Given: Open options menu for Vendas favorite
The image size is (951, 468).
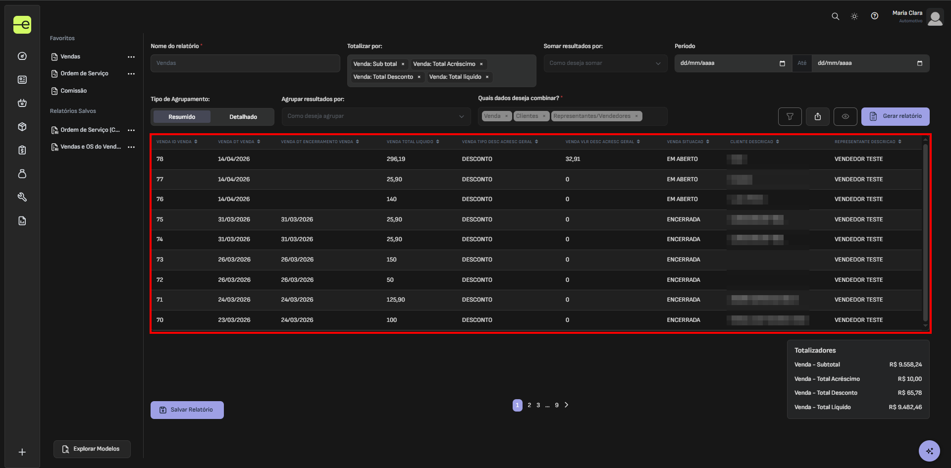Looking at the screenshot, I should (x=131, y=57).
